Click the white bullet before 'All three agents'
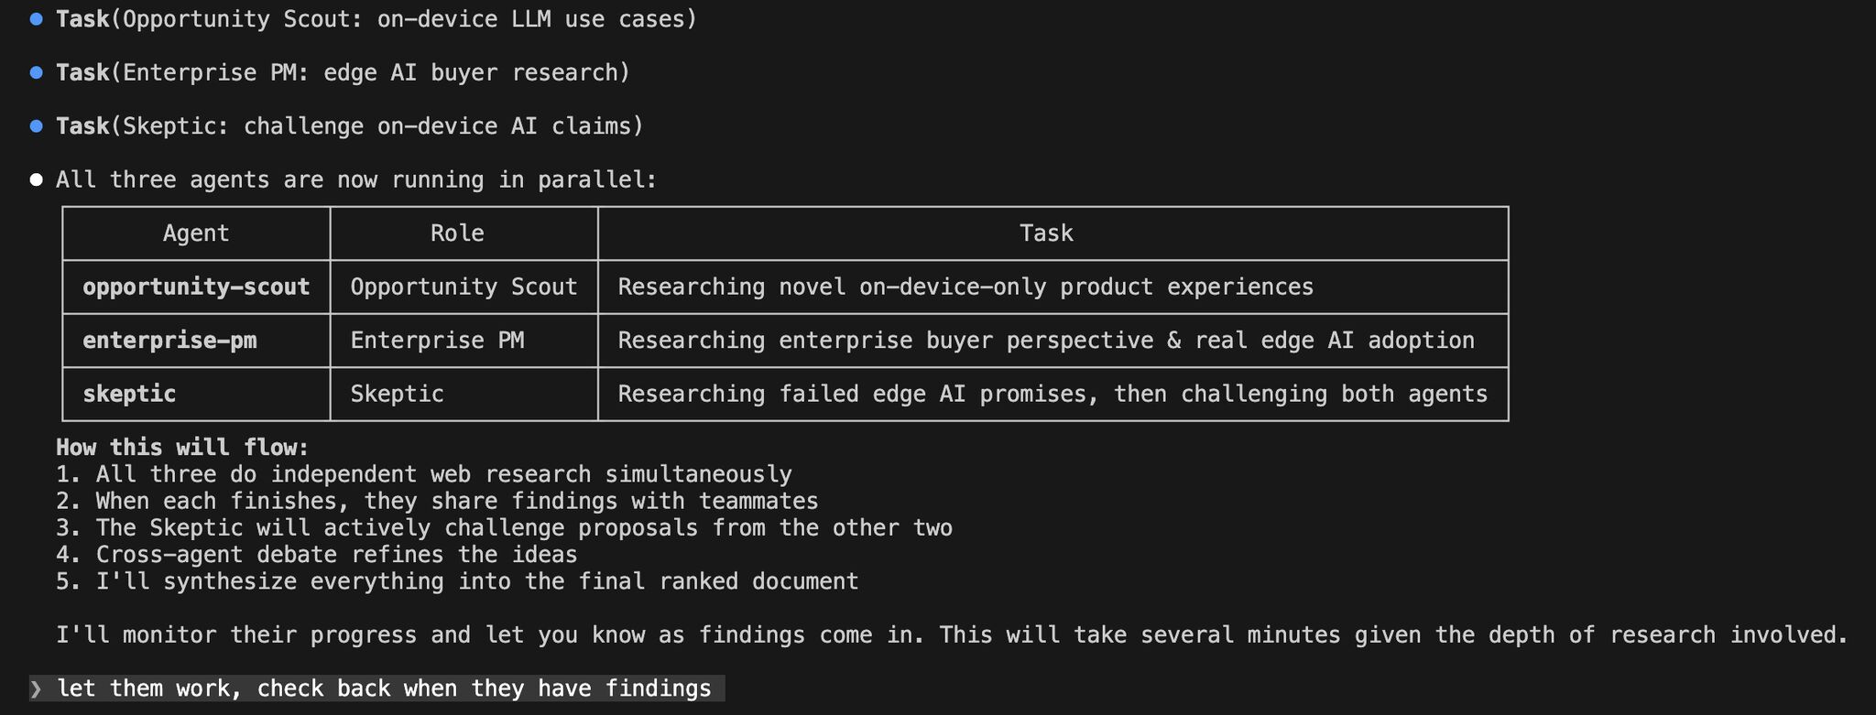This screenshot has height=715, width=1876. 37,179
